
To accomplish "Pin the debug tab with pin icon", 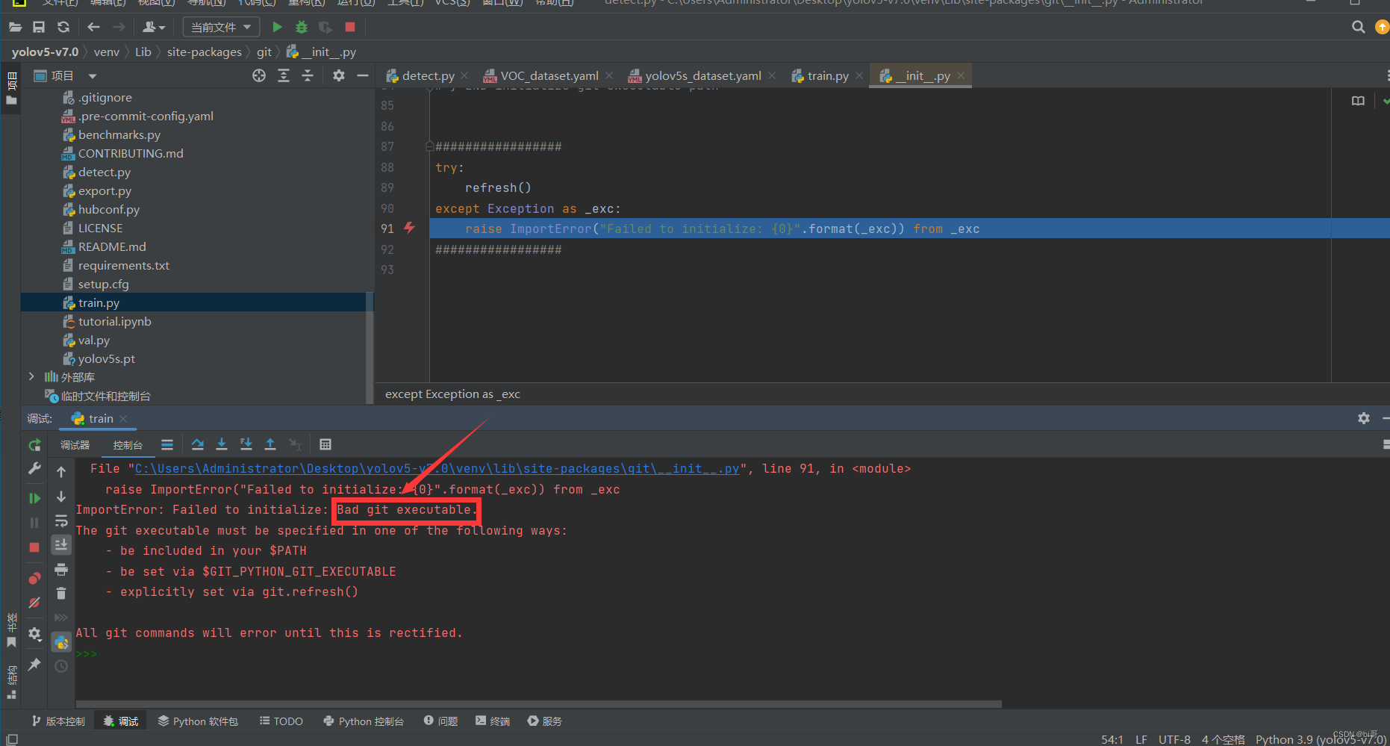I will click(x=34, y=664).
